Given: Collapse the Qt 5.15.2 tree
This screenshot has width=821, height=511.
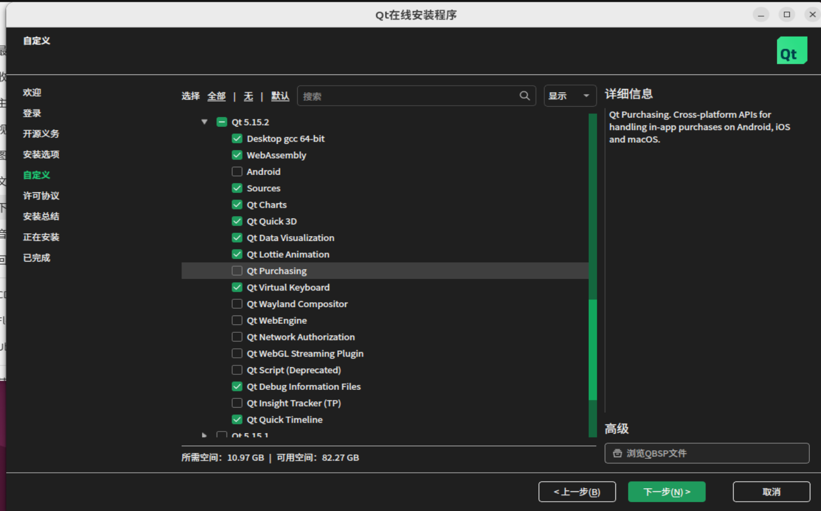Looking at the screenshot, I should coord(204,122).
